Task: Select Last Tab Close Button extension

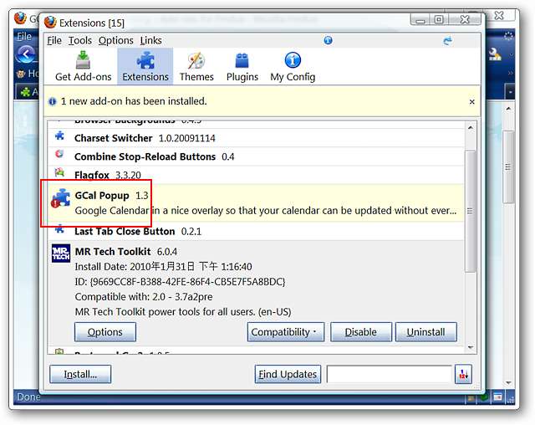Action: pyautogui.click(x=256, y=231)
